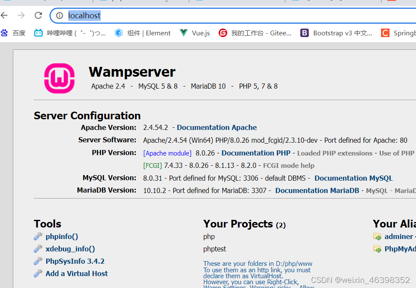The image size is (416, 288).
Task: Click the Server Configuration heading
Action: click(x=87, y=116)
